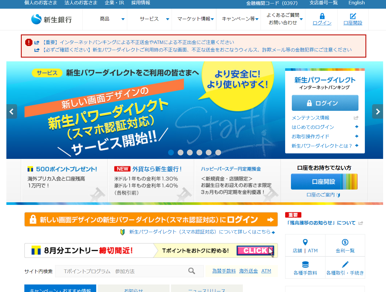Click the pencil icon above 口座開設 in header
This screenshot has height=292, width=386.
click(353, 16)
